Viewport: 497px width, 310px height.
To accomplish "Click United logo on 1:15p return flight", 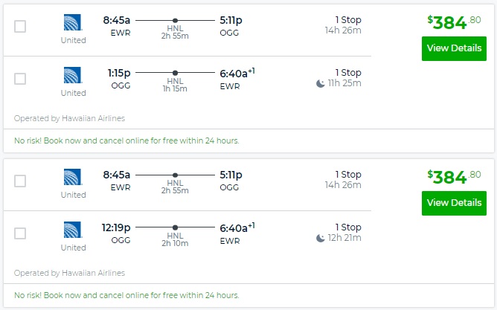I will [x=73, y=75].
